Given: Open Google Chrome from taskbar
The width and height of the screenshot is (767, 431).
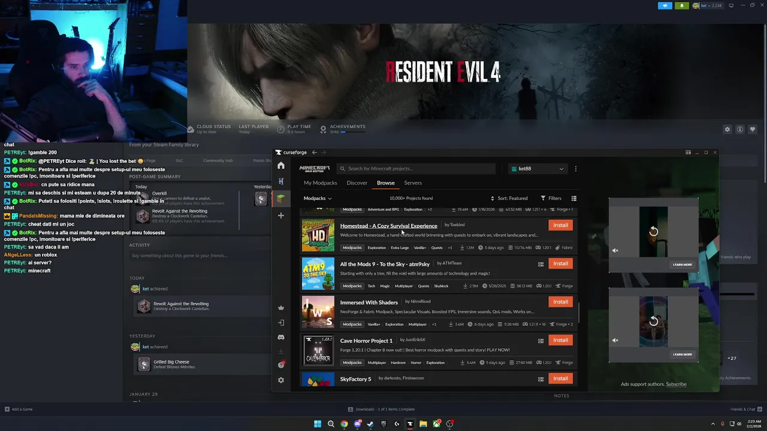Looking at the screenshot, I should tap(344, 424).
